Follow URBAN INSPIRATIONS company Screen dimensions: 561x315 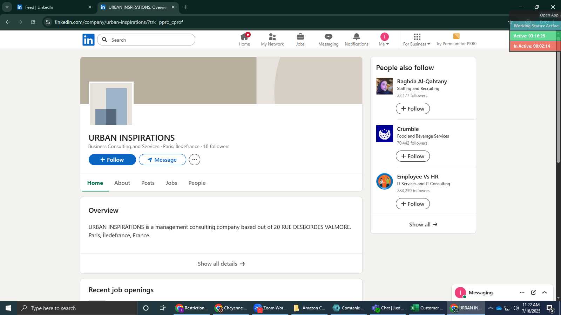112,160
